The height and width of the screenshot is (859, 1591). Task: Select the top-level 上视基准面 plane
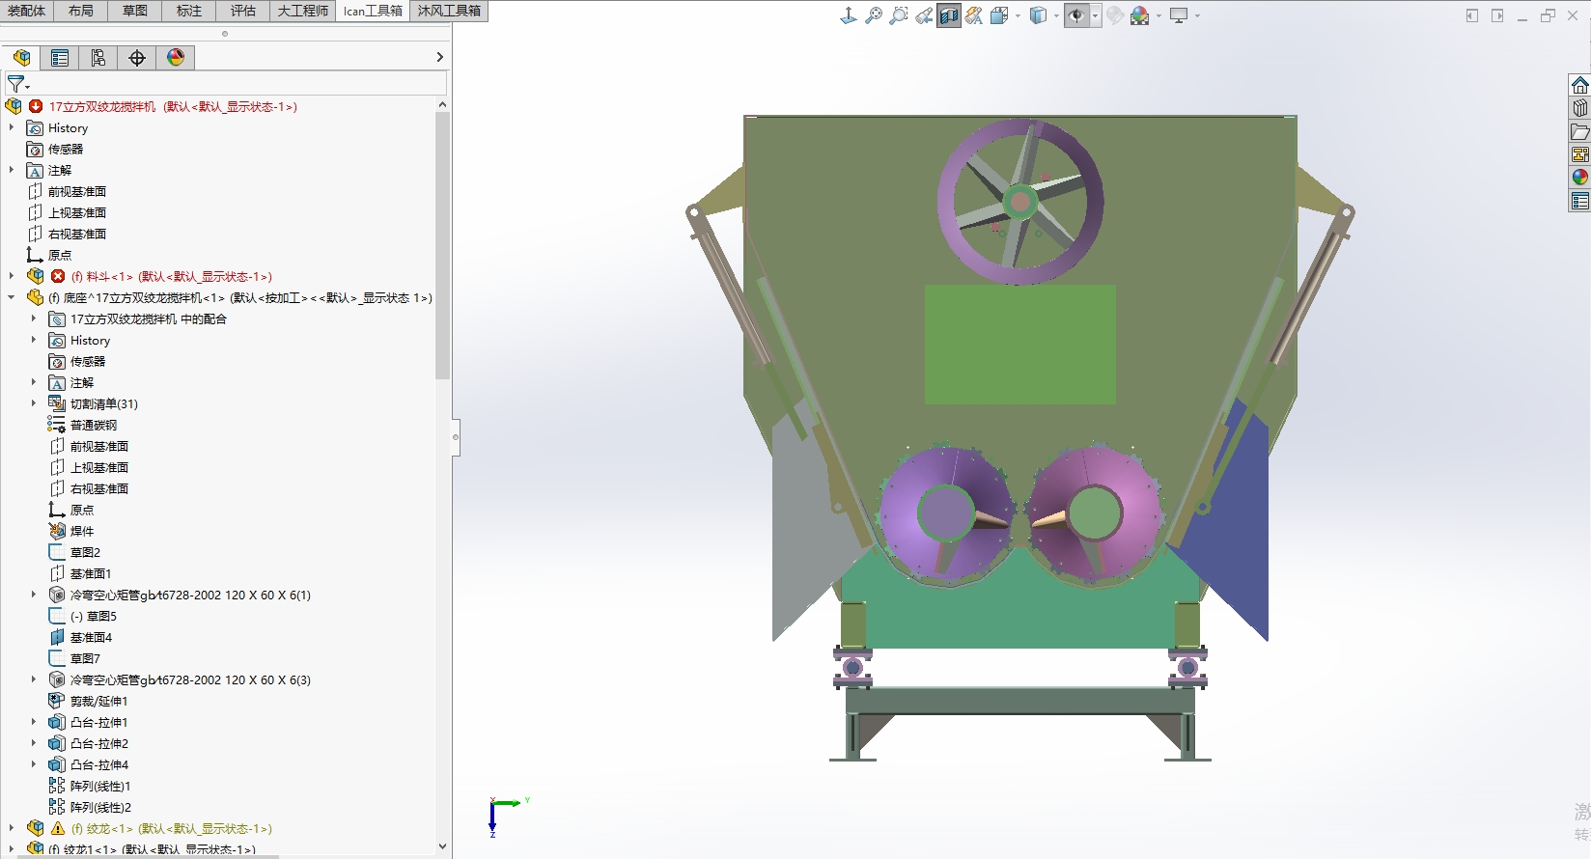point(77,212)
